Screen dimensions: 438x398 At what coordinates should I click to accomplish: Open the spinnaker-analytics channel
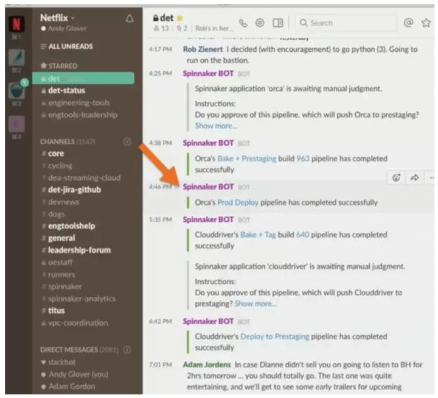pos(78,299)
